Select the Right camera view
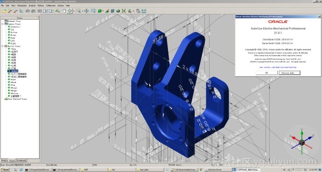322x172 pixels. click(13, 43)
